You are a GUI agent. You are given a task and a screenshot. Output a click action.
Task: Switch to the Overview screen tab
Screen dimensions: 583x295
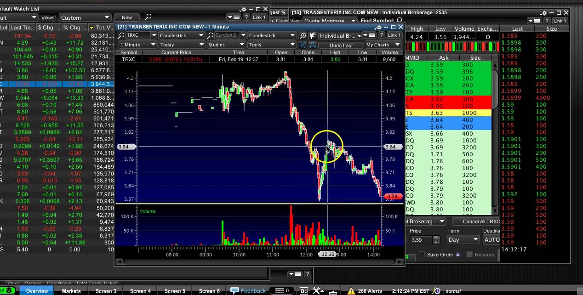coord(37,291)
